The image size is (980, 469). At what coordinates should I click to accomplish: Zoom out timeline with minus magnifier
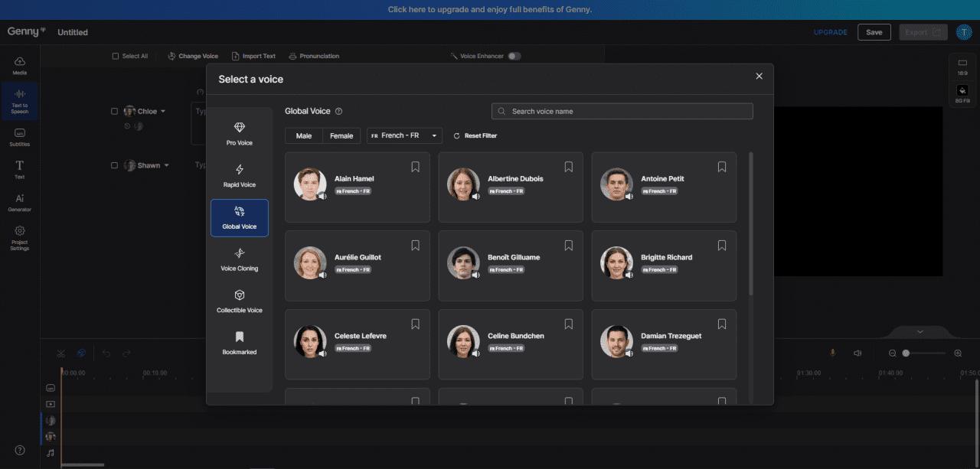(x=892, y=353)
